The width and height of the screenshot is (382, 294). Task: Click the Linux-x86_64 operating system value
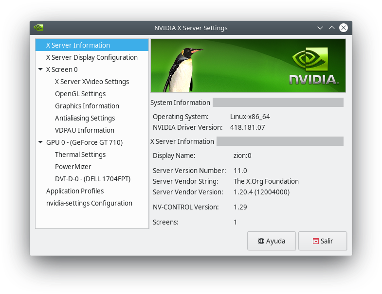coord(250,117)
